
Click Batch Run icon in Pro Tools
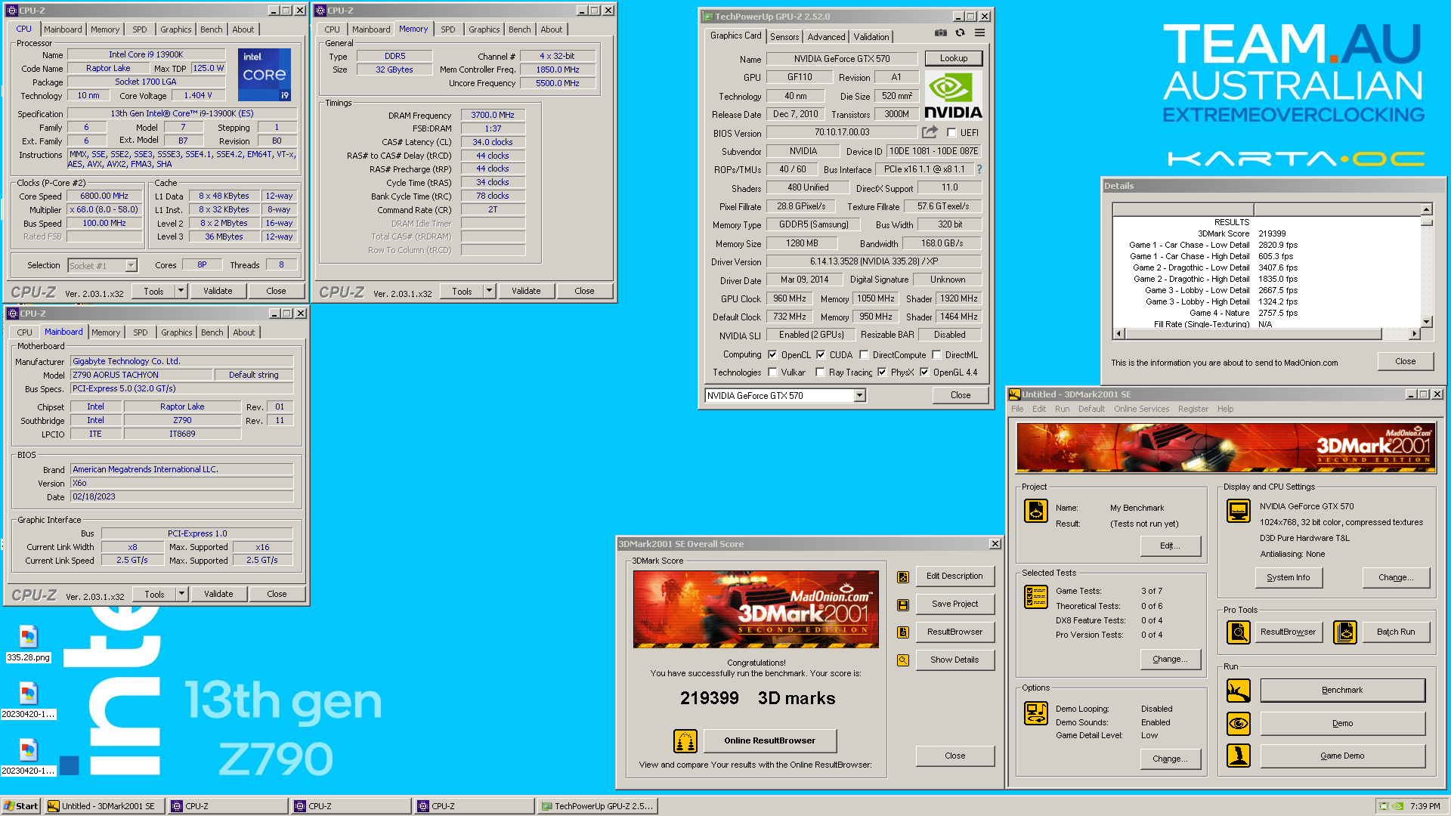coord(1345,632)
